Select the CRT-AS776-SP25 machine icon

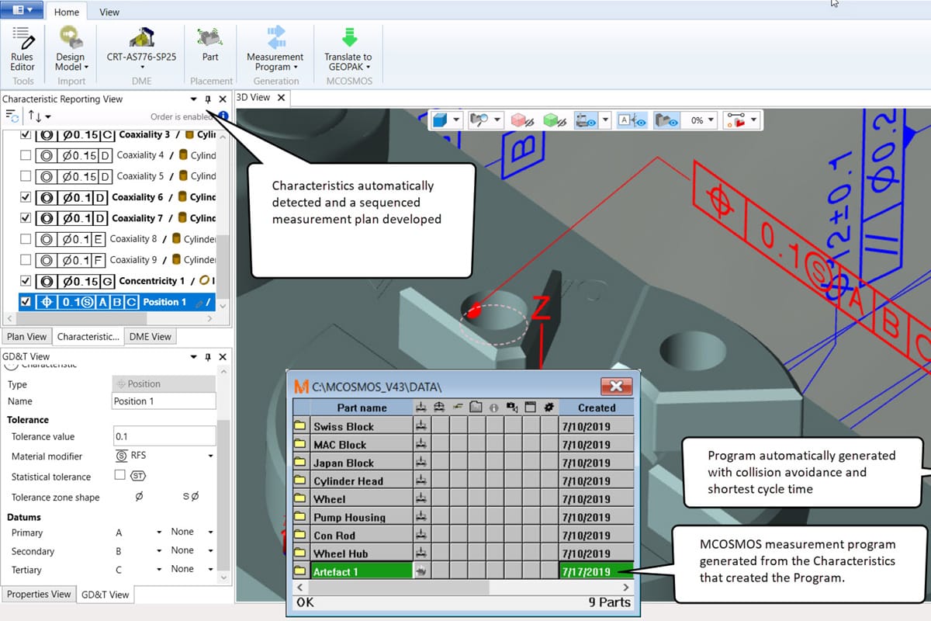(x=141, y=38)
